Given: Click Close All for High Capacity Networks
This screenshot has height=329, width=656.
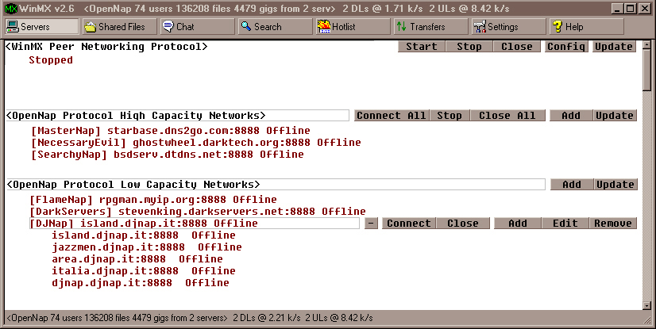Looking at the screenshot, I should tap(507, 116).
